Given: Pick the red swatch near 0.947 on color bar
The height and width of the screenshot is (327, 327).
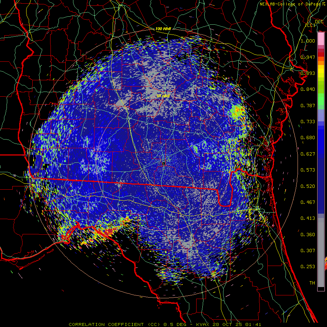Looking at the screenshot, I should [x=321, y=54].
